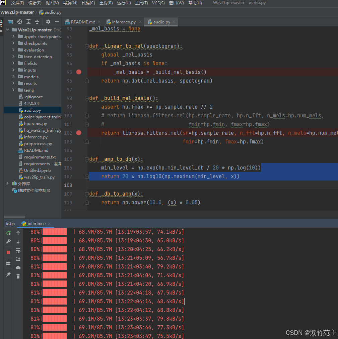Click the project view selector icon
This screenshot has width=338, height=339.
[x=10, y=22]
